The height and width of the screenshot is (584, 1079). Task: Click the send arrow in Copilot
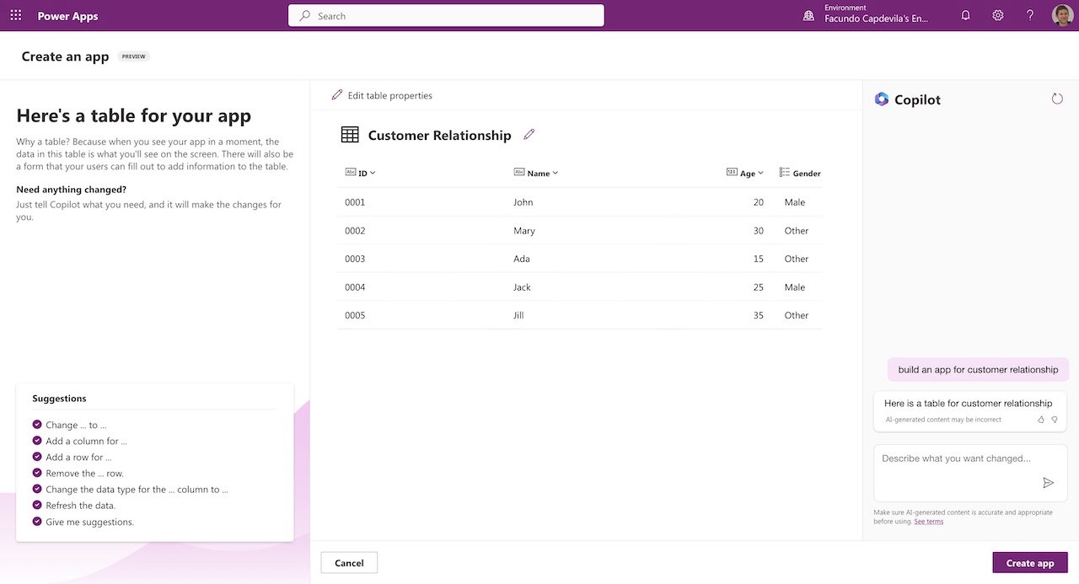(x=1048, y=483)
